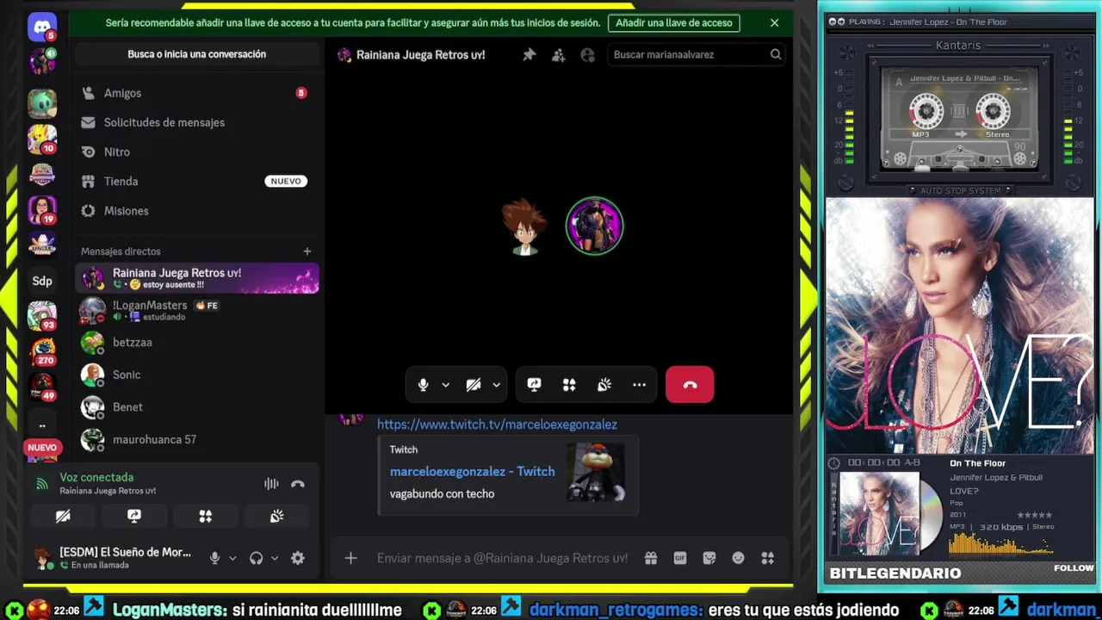This screenshot has width=1102, height=620.
Task: Show user profile icon in header
Action: point(588,54)
